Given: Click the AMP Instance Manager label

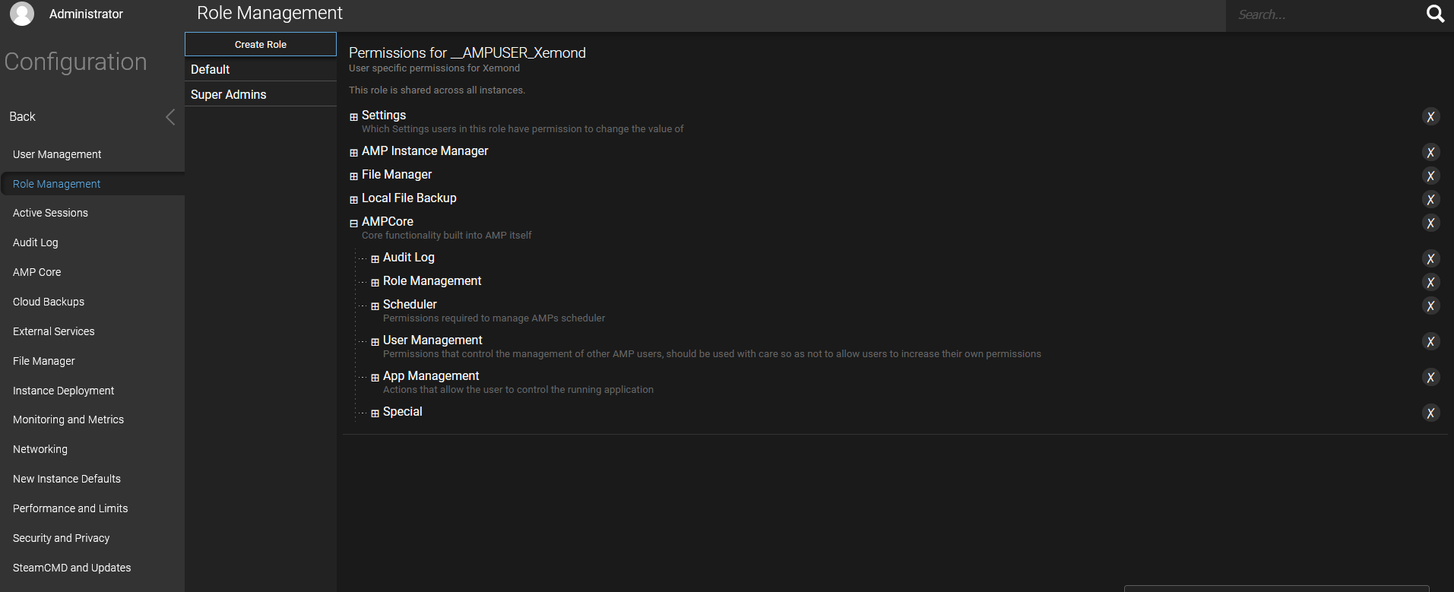Looking at the screenshot, I should coord(425,151).
